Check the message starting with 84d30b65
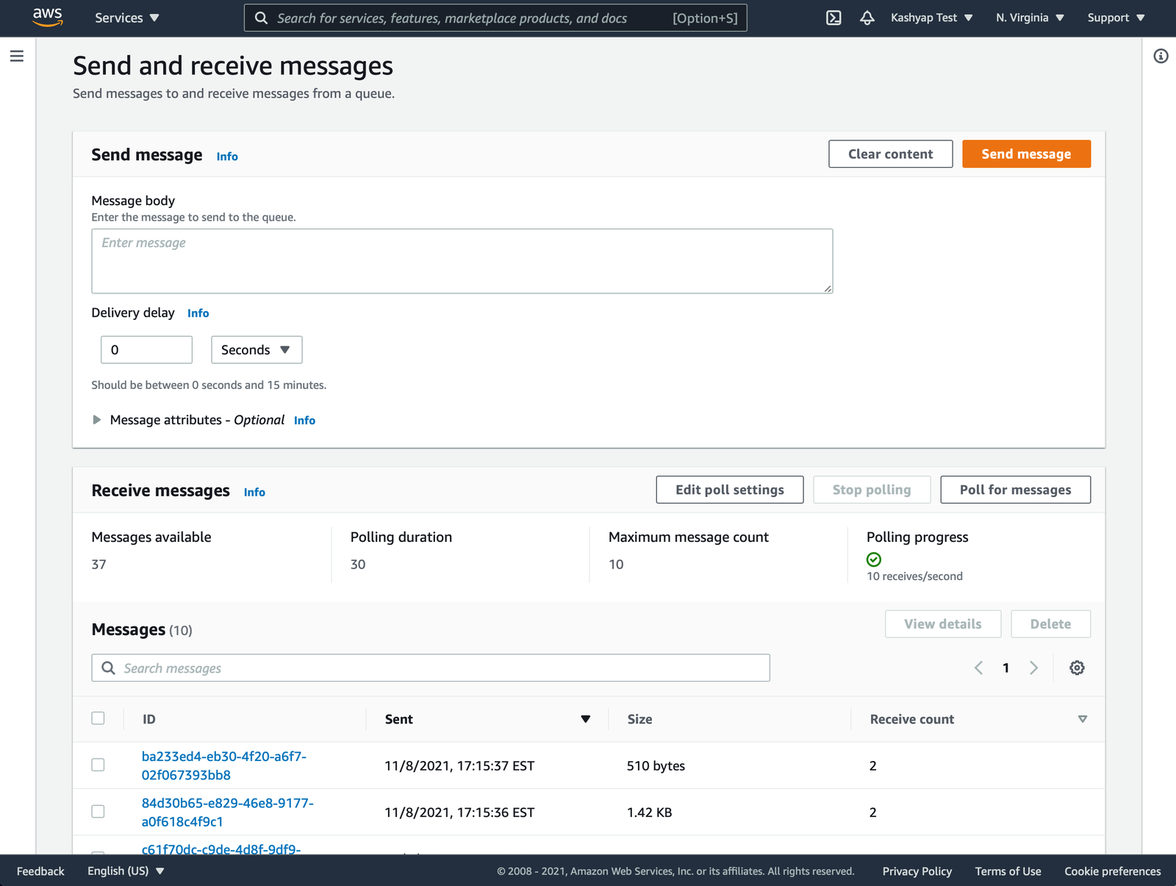 click(x=98, y=812)
